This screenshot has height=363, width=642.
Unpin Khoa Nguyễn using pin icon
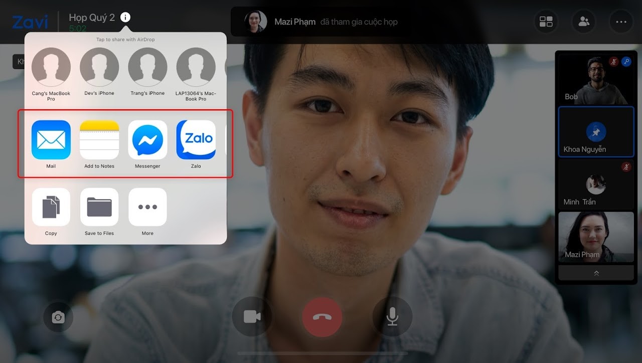point(596,132)
